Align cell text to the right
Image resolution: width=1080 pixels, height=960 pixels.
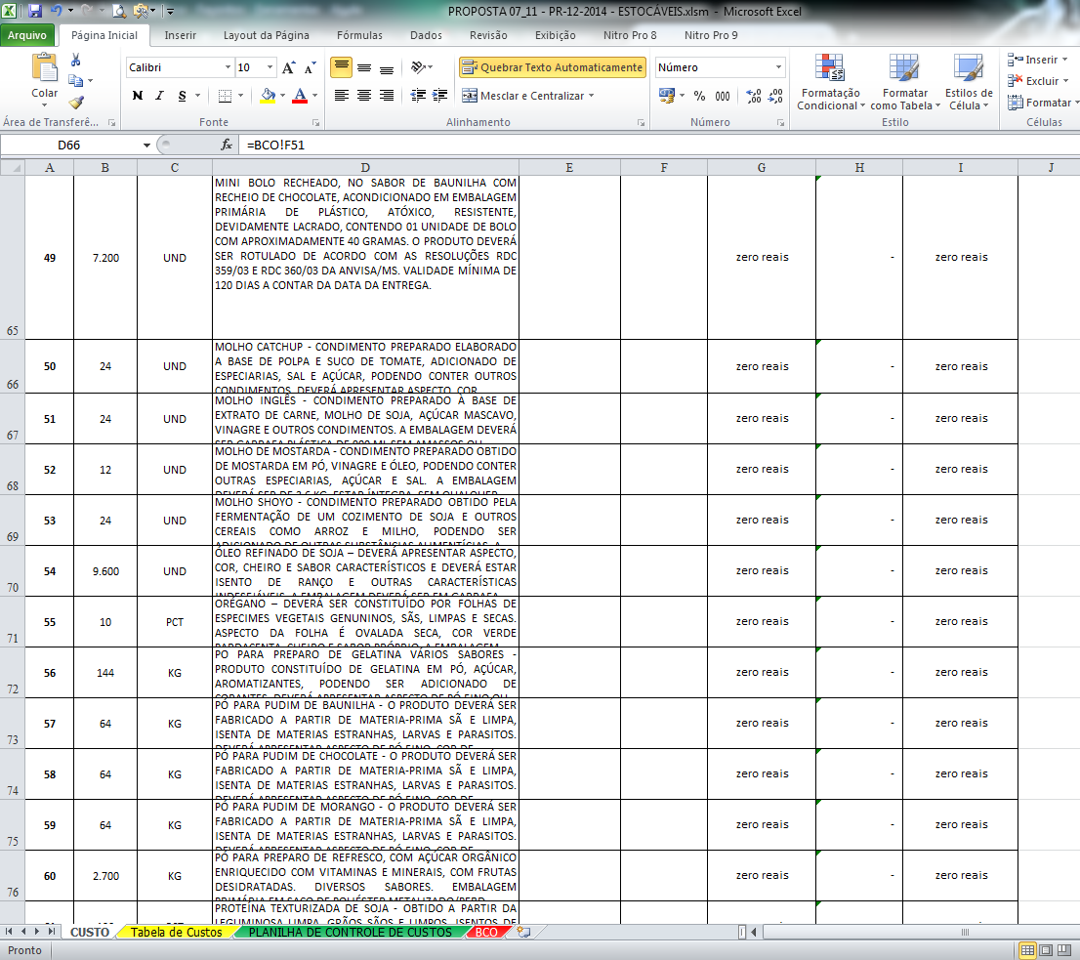387,96
